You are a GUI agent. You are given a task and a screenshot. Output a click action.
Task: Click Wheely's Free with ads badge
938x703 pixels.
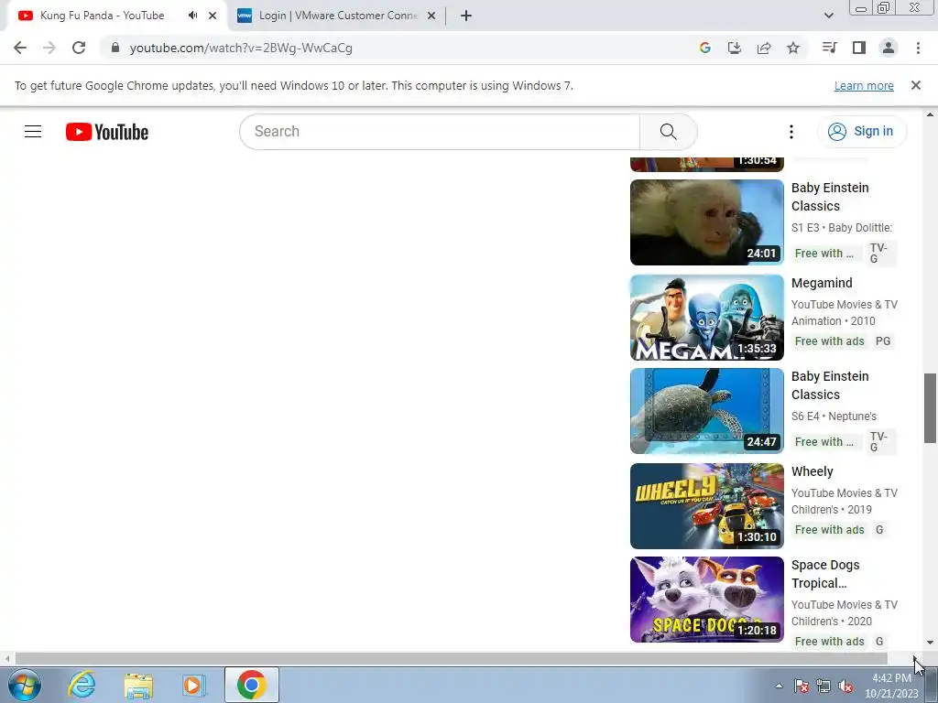pos(829,530)
